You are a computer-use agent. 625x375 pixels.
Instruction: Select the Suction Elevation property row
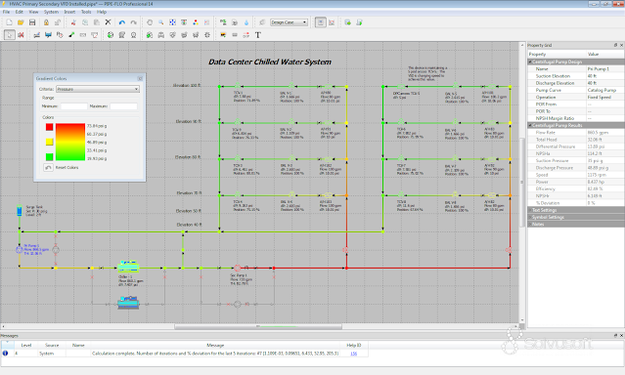coord(575,76)
